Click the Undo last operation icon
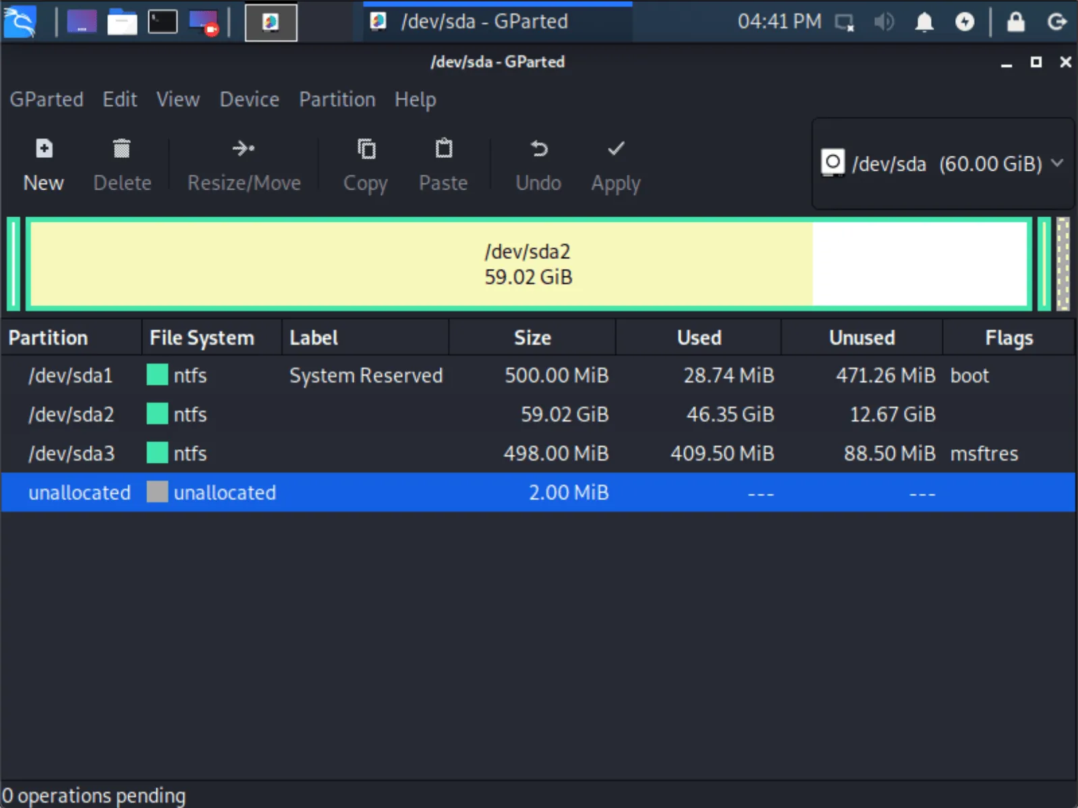1078x808 pixels. coord(538,148)
